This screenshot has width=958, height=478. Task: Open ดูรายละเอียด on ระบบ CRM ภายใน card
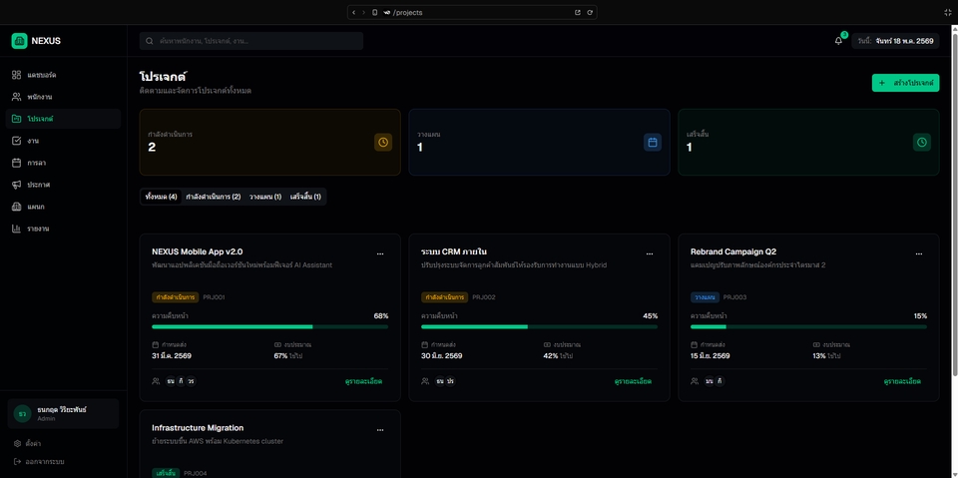tap(633, 381)
